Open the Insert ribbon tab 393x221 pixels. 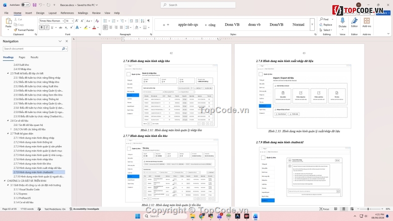[29, 13]
